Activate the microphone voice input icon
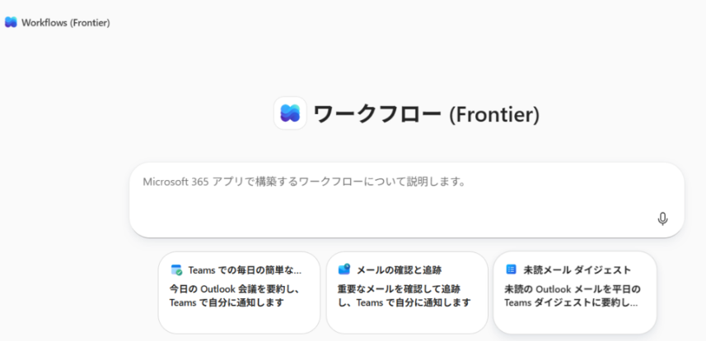This screenshot has height=341, width=706. [662, 219]
